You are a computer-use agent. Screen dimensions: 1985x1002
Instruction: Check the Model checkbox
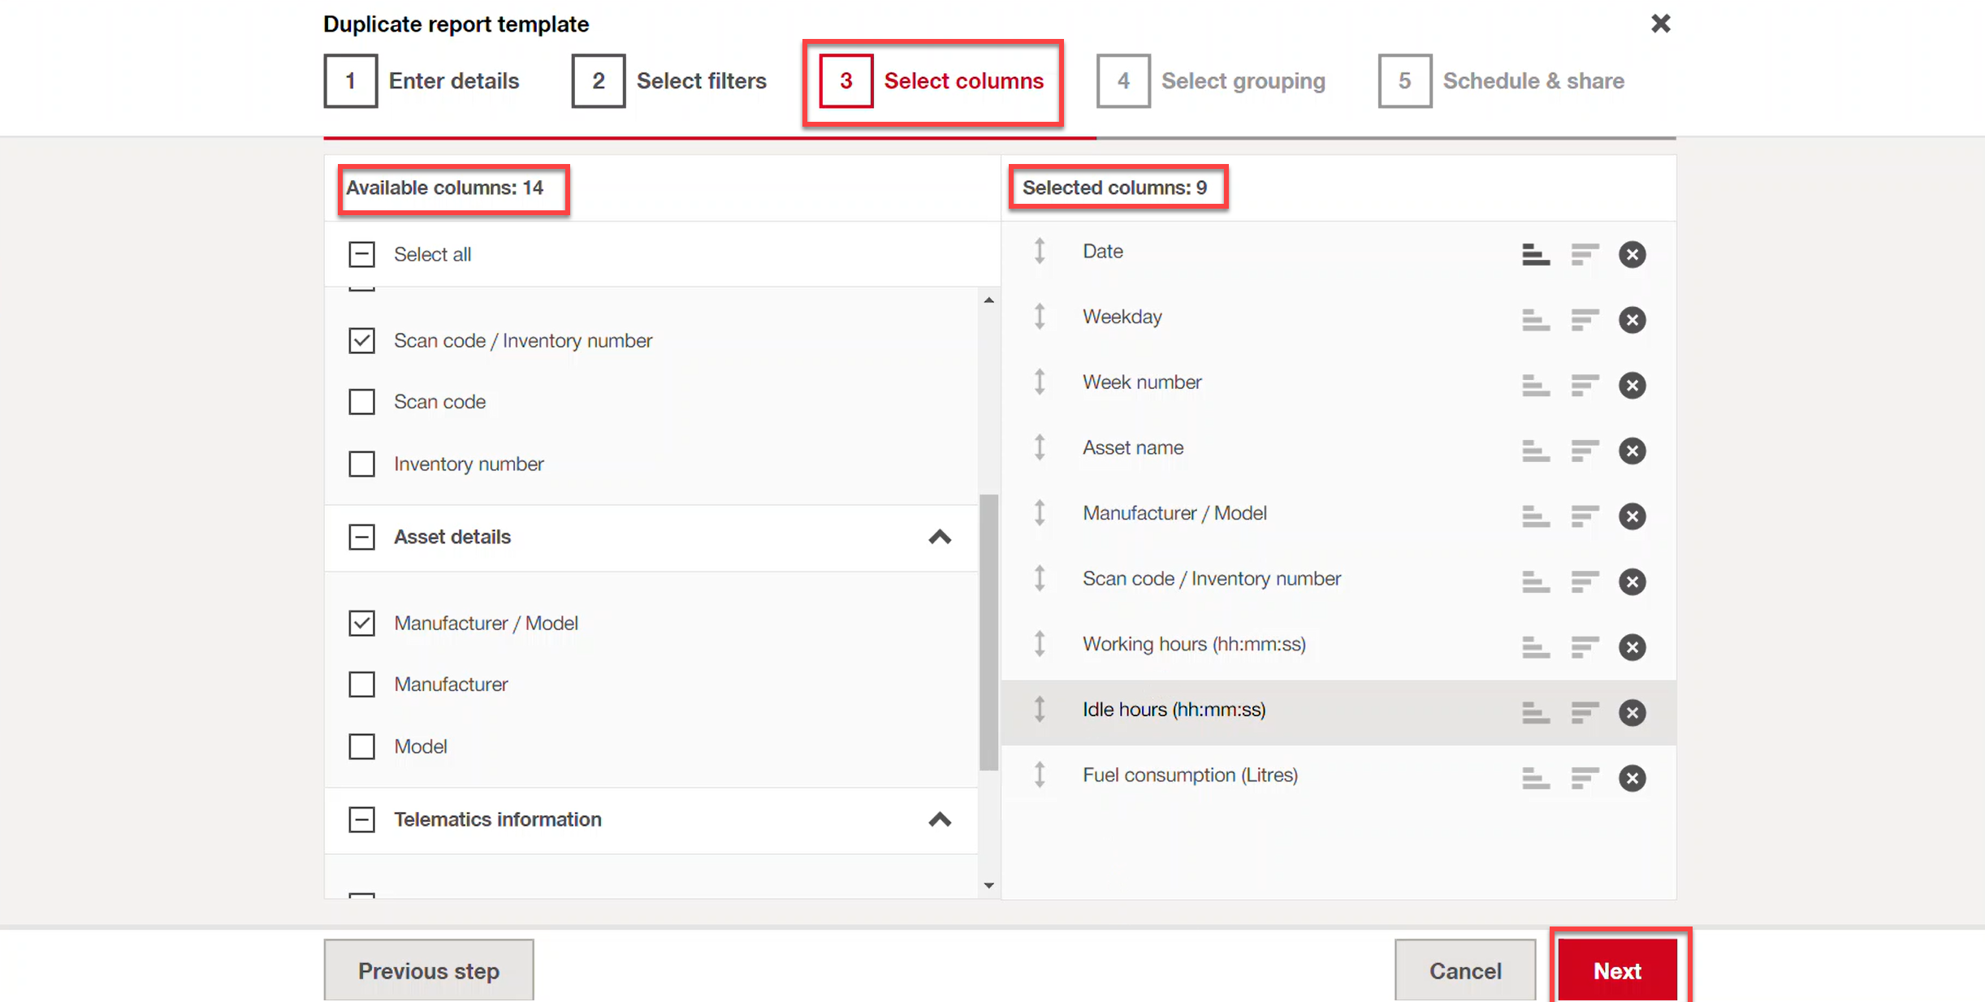tap(361, 746)
